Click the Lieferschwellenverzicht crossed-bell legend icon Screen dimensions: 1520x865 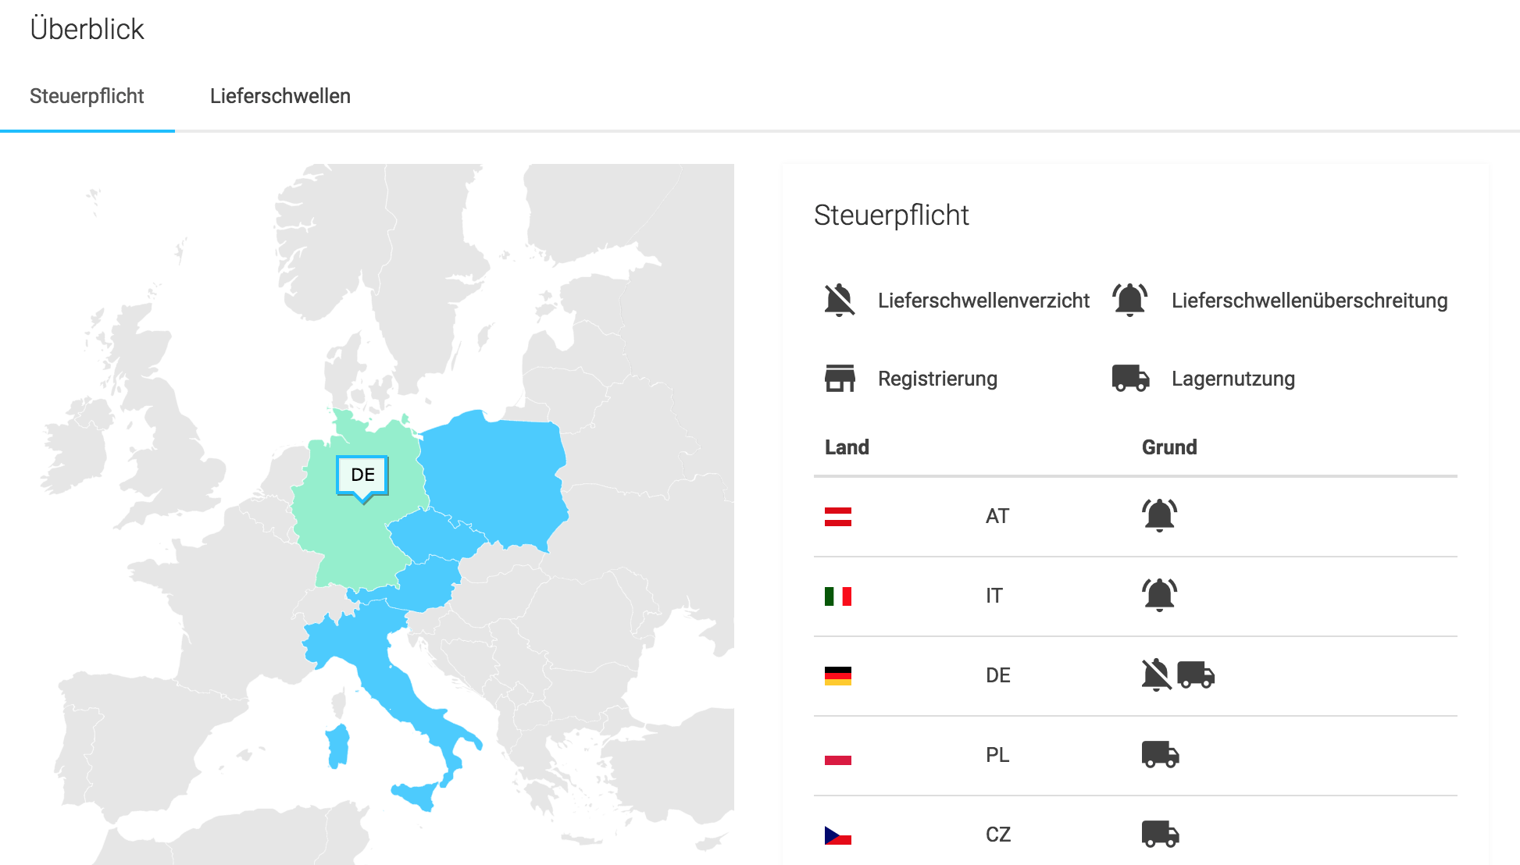coord(840,301)
